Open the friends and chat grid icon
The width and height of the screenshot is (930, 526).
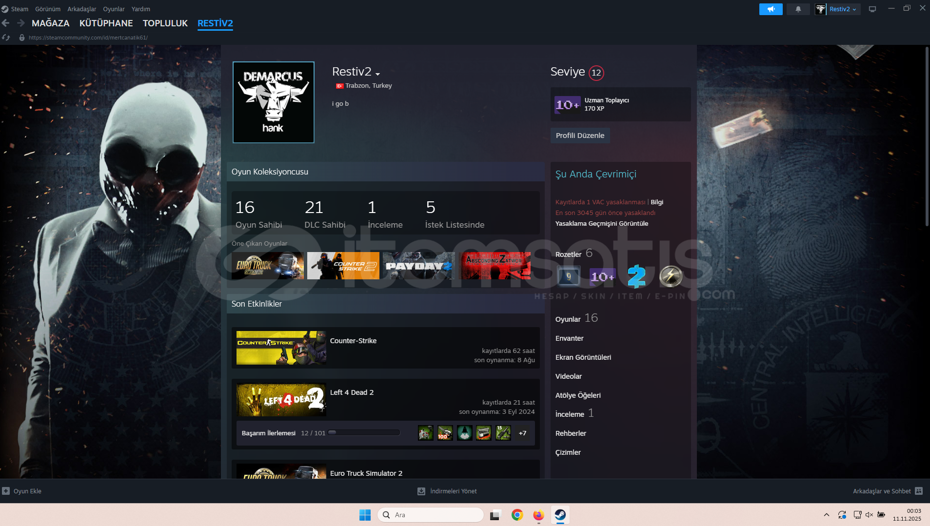(919, 491)
